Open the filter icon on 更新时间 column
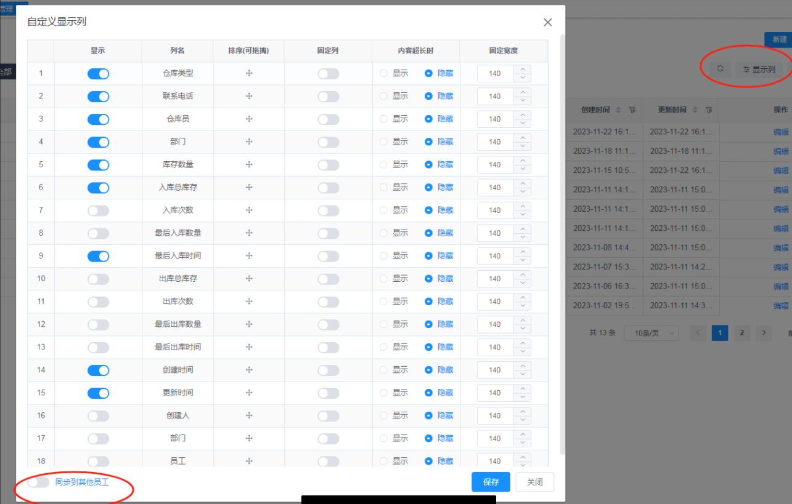792x504 pixels. click(709, 110)
